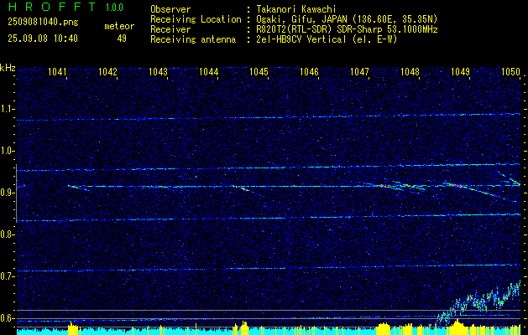528x335 pixels.
Task: Click the timestamp 25.09.08 10:40
Action: [43, 39]
